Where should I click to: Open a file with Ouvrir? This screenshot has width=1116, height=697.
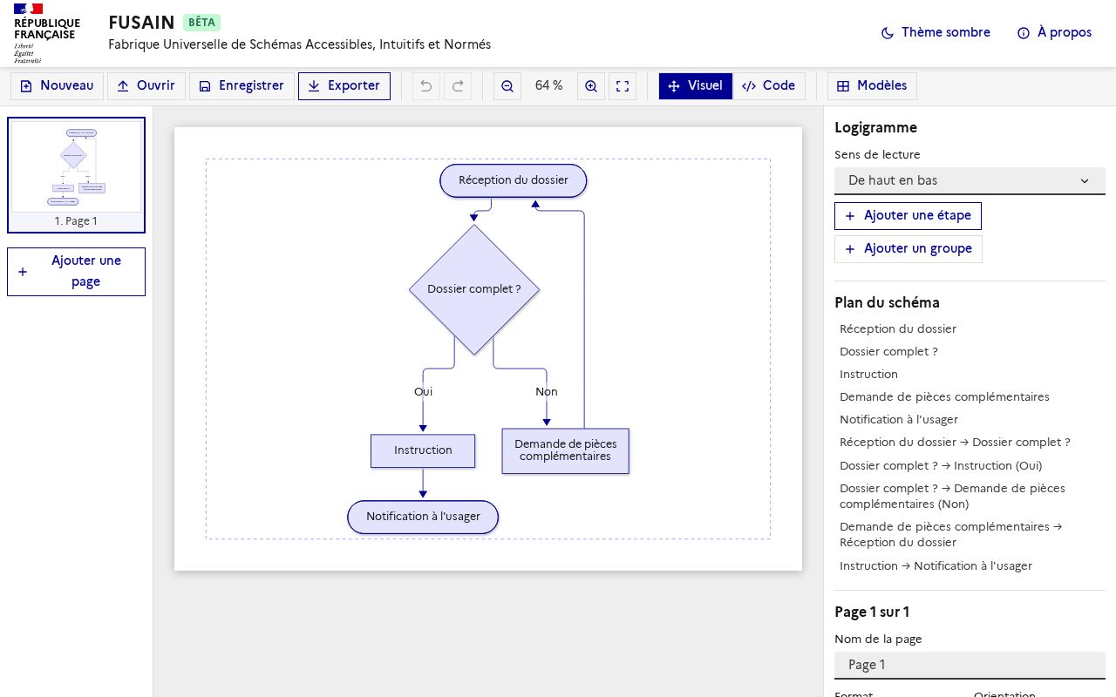click(146, 86)
